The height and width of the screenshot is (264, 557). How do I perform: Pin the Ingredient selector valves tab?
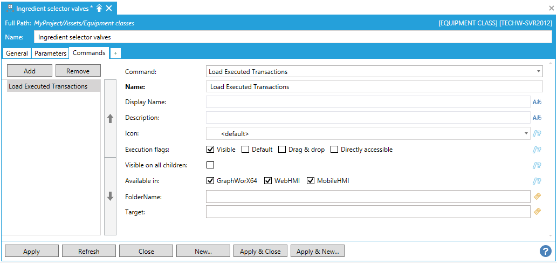click(x=99, y=8)
